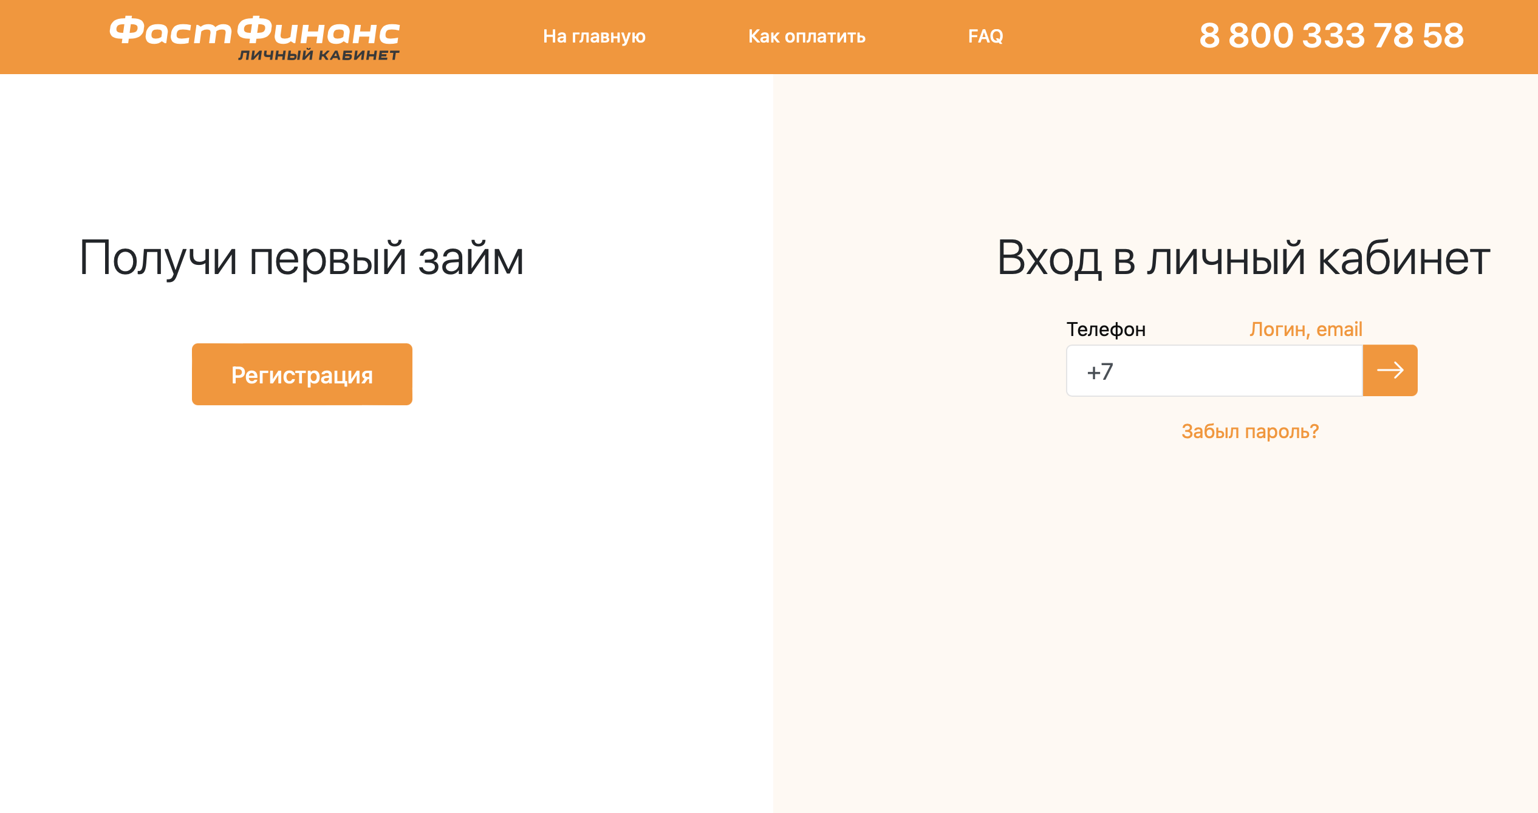Go to the FAQ page
The width and height of the screenshot is (1538, 813).
coord(985,36)
